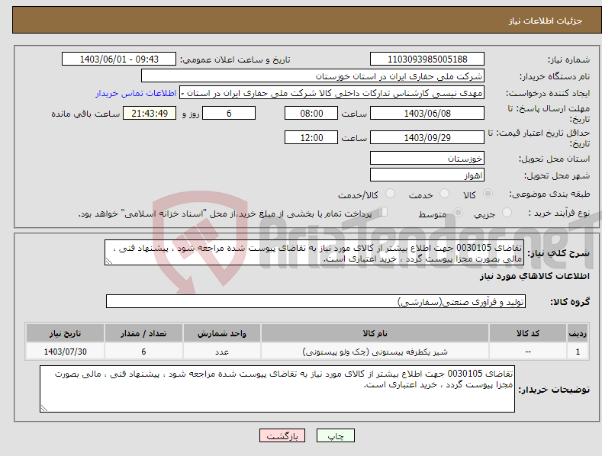
Task: Click row number 1 cell
Action: coord(578,352)
